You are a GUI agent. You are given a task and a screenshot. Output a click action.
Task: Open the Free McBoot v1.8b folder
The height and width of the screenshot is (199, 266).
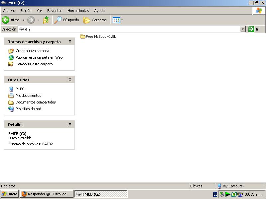pos(98,36)
